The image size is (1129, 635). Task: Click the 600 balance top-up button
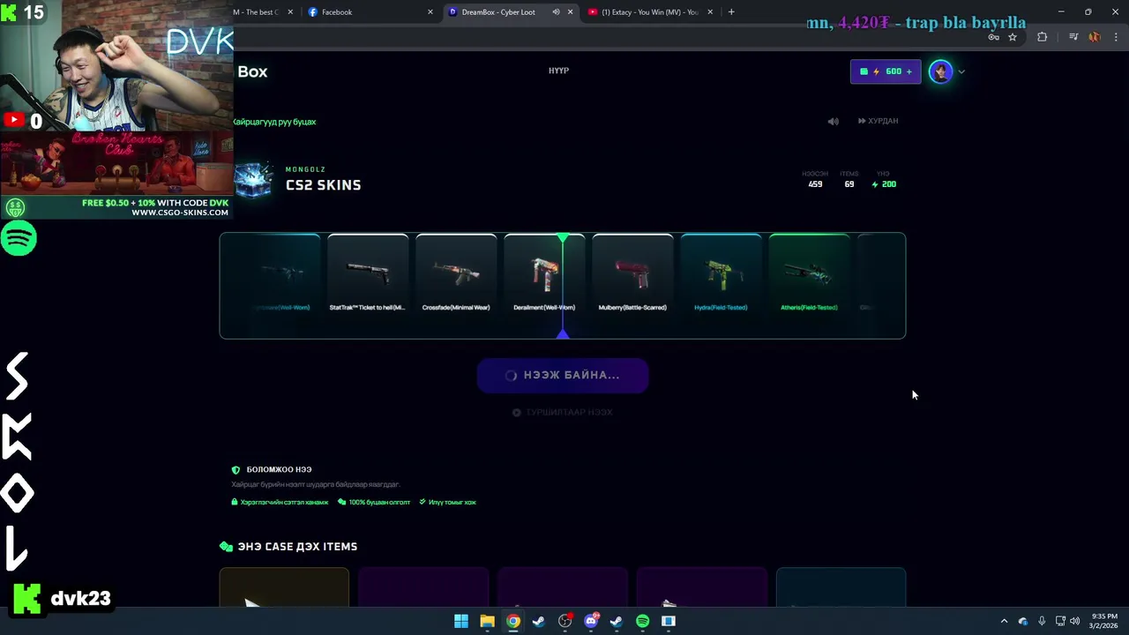pos(886,71)
